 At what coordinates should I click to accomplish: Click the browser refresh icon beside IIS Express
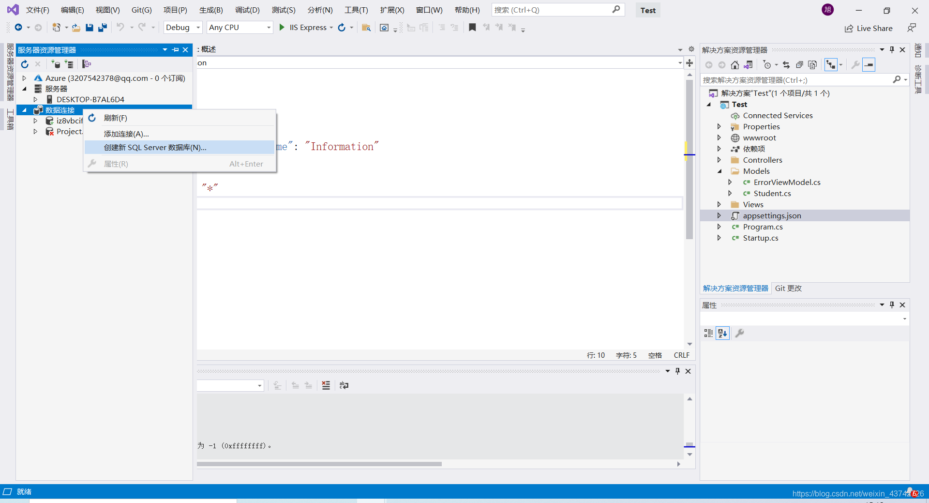[342, 28]
